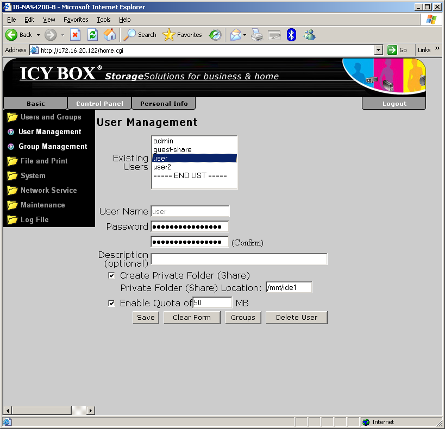The image size is (445, 429).
Task: Click the Mail envelope icon
Action: pyautogui.click(x=236, y=35)
